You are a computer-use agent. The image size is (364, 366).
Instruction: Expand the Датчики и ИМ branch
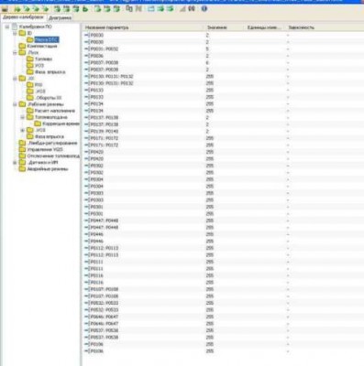tap(15, 163)
